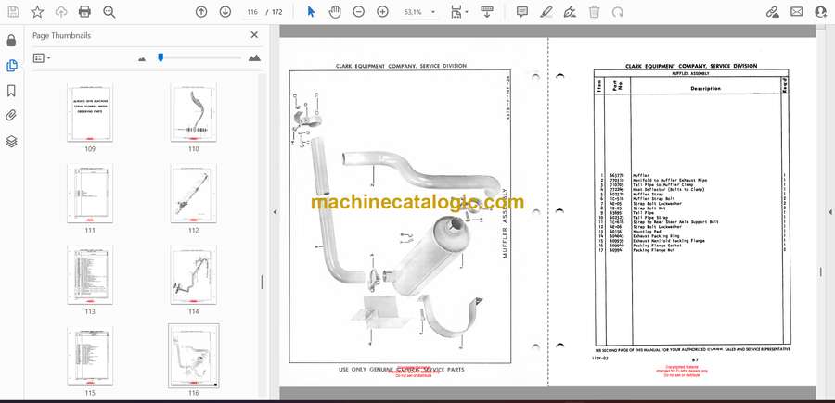Click the rotate/redo arrow icon
This screenshot has height=403, width=835.
[x=618, y=12]
